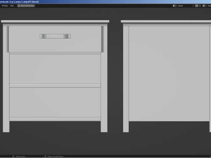Pin the current scene
The width and height of the screenshot is (211, 158).
coord(193,6)
